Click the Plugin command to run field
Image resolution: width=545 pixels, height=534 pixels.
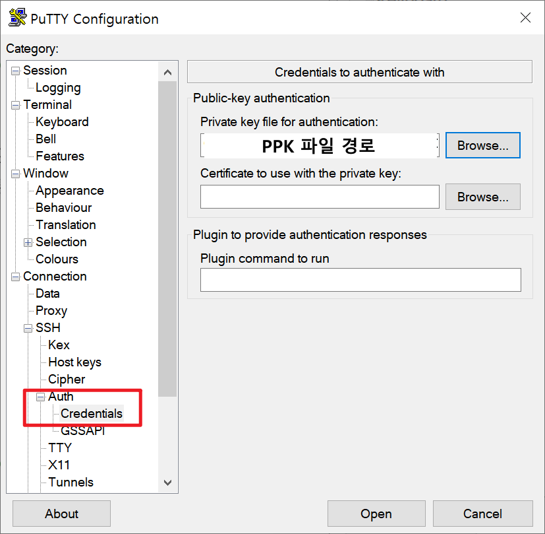[x=360, y=279]
